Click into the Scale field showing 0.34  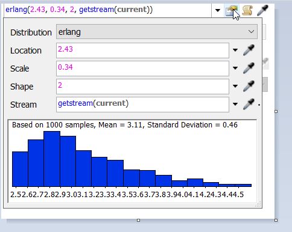142,69
